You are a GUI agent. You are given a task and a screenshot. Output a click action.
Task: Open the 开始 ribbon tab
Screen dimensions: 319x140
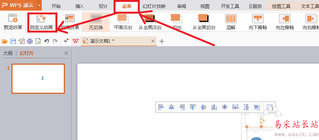56,6
